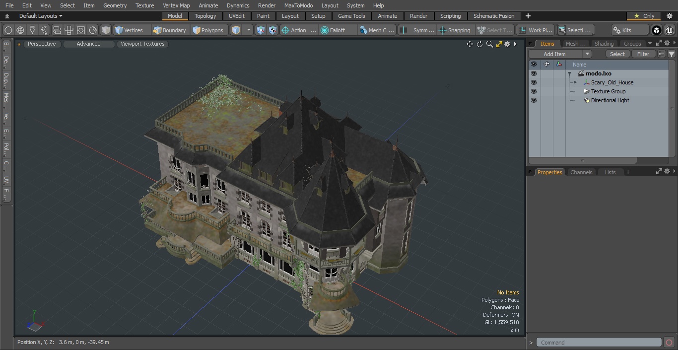Image resolution: width=678 pixels, height=350 pixels.
Task: Expand the viewport arrow menu at right
Action: click(515, 44)
